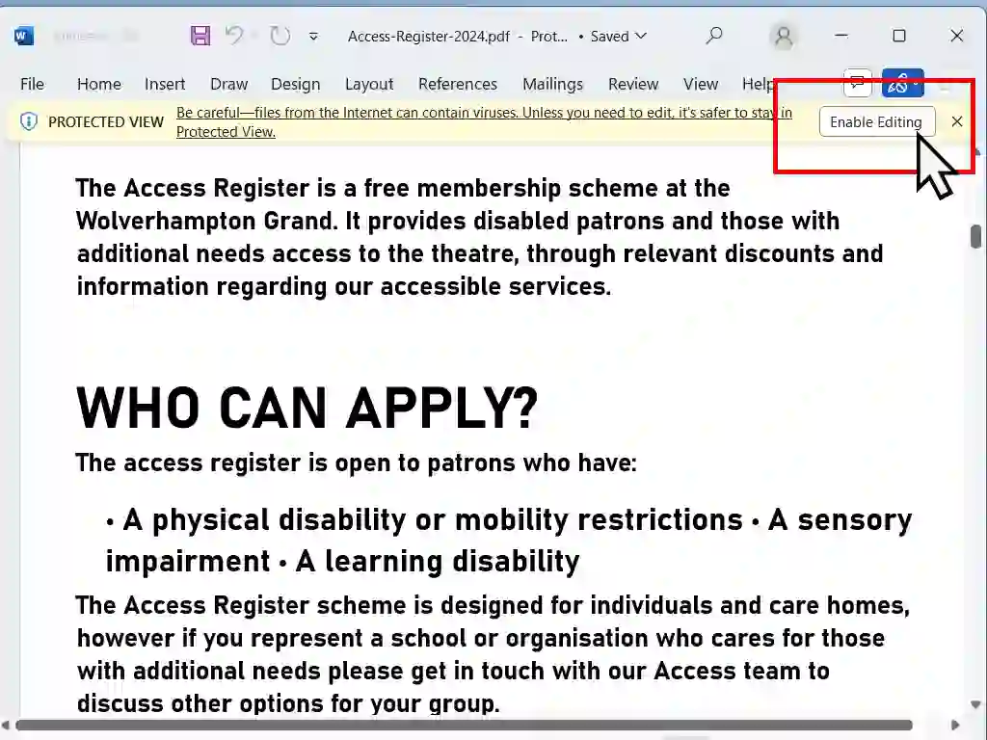Switch to the References tab
The image size is (987, 740).
[458, 84]
